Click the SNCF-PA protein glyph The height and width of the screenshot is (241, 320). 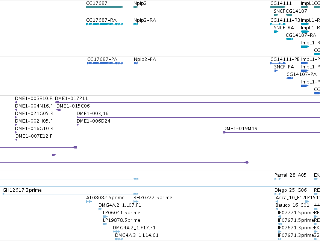point(276,71)
